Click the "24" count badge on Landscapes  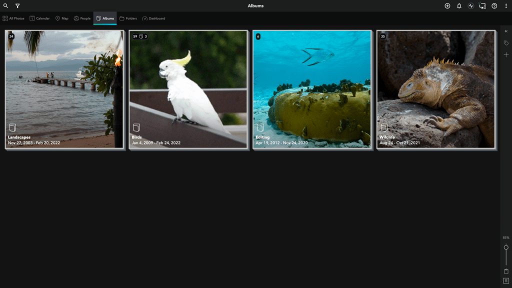click(x=11, y=36)
